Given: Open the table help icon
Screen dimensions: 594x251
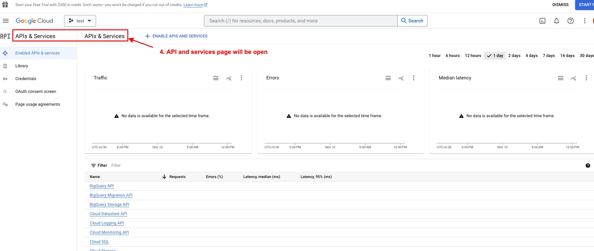Looking at the screenshot, I should coord(588,166).
